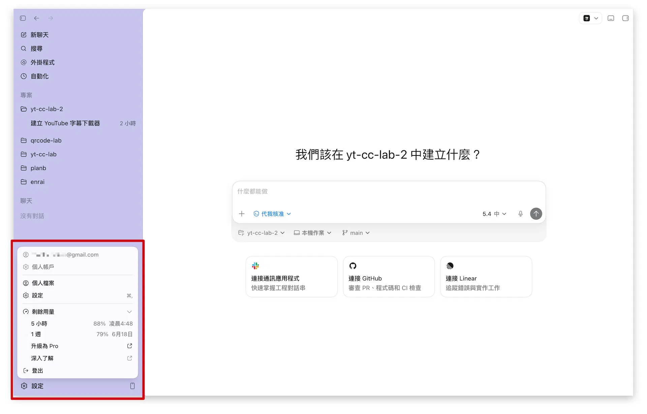Open 設定 with ⌘, shortcut in popup
The height and width of the screenshot is (414, 647).
tap(78, 295)
